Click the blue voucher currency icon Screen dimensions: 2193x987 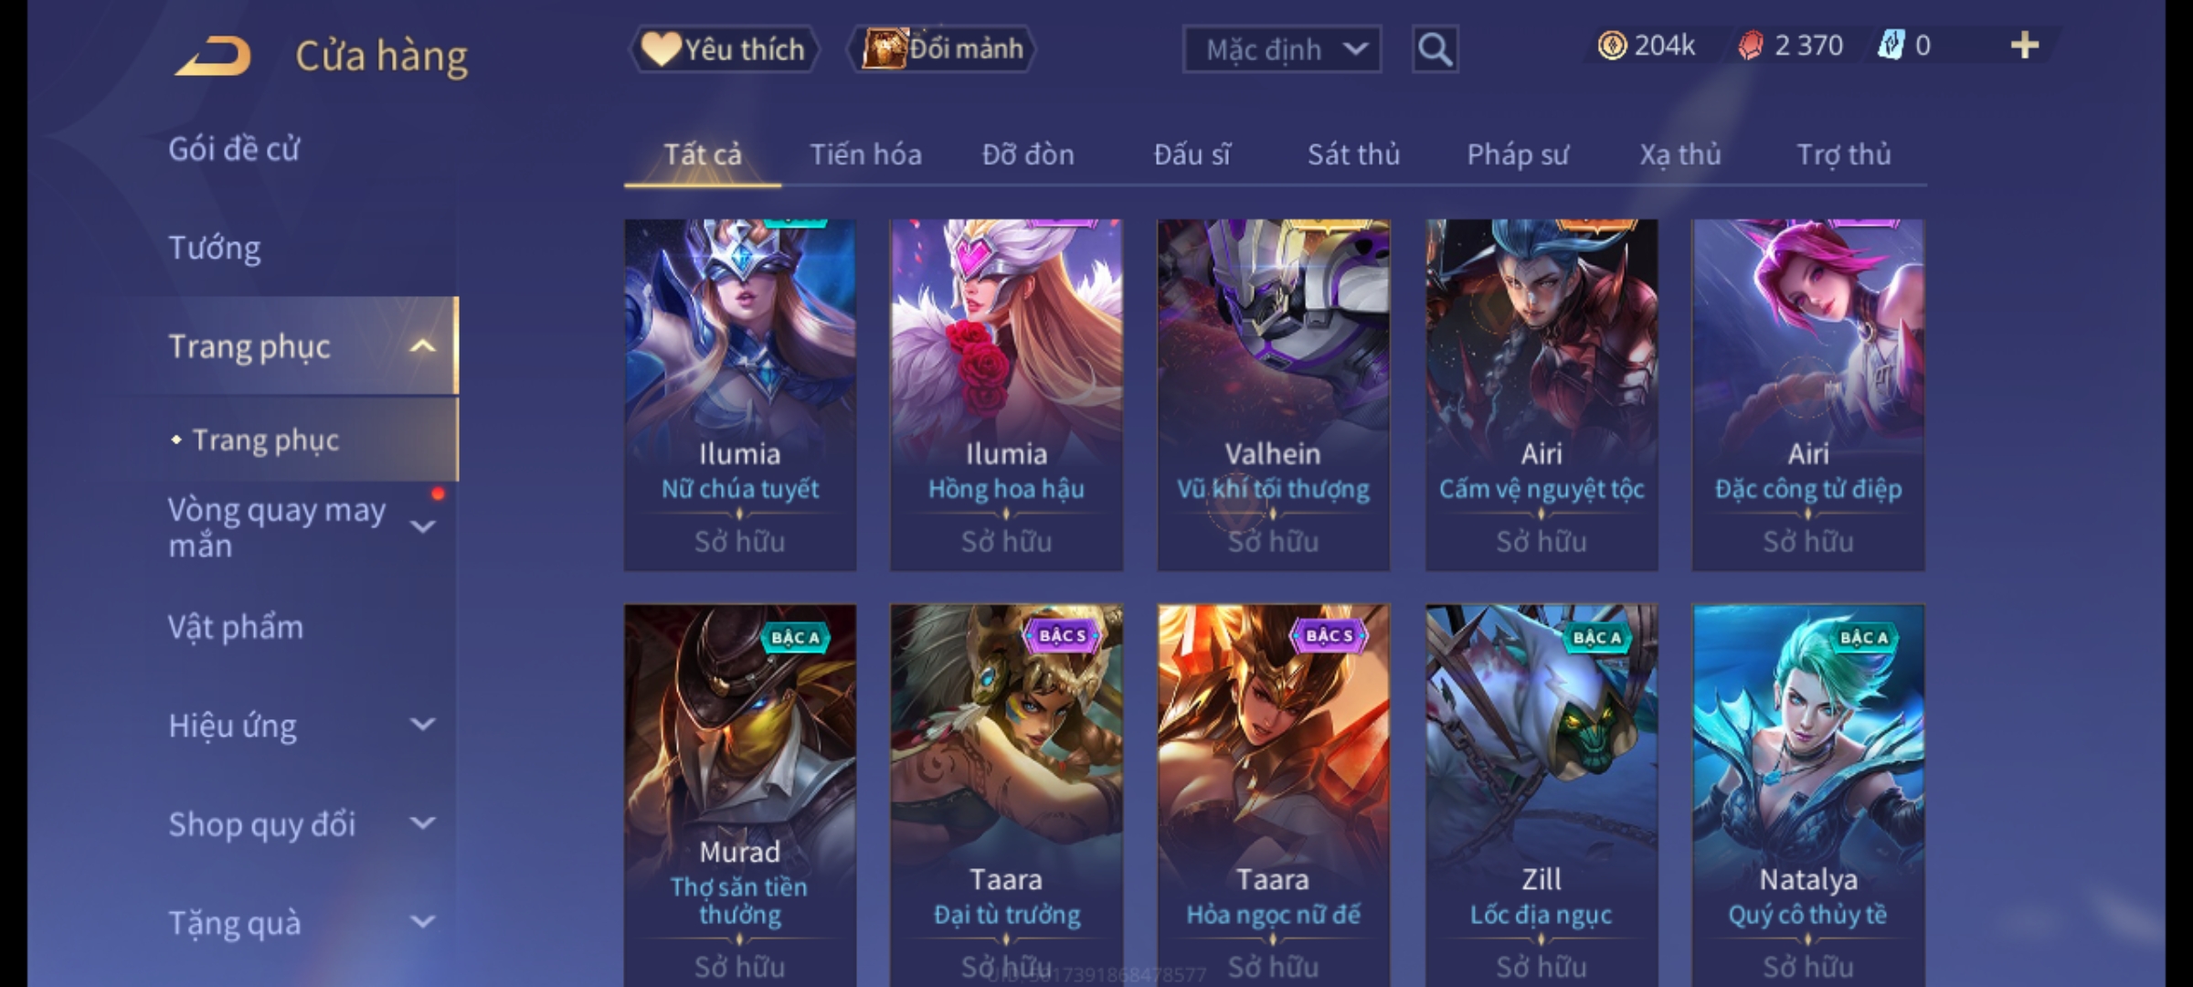tap(1890, 46)
